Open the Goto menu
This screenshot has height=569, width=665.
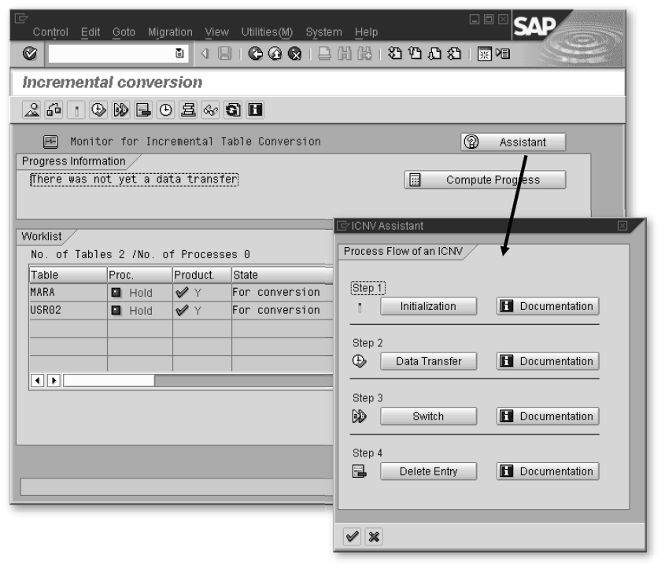(x=124, y=31)
